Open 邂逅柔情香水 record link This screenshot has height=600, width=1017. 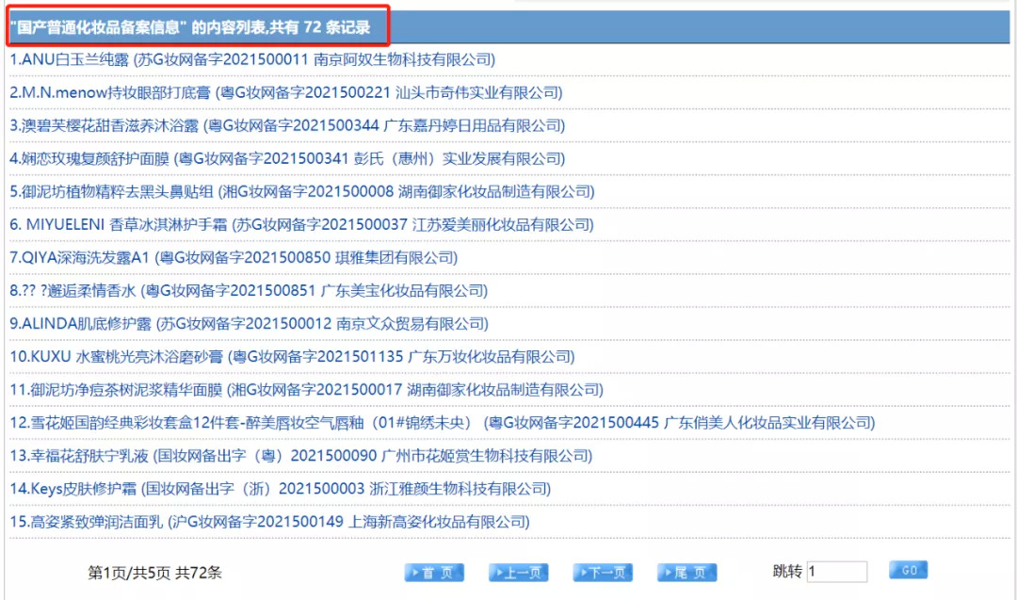(x=249, y=291)
